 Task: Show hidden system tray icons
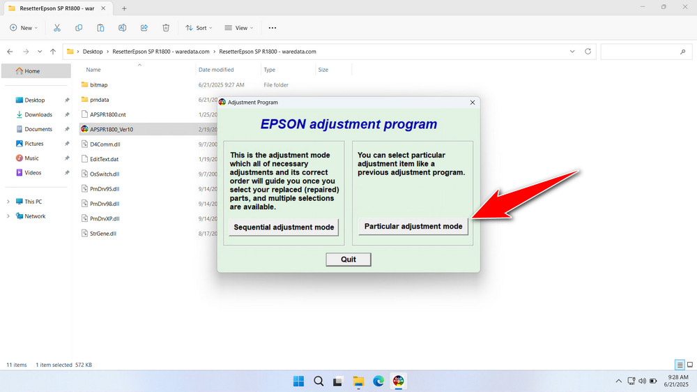point(618,382)
